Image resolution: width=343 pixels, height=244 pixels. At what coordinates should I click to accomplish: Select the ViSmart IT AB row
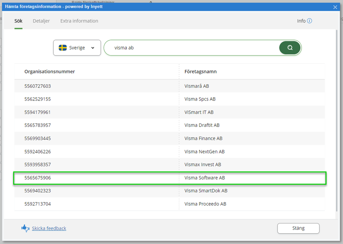[170, 112]
